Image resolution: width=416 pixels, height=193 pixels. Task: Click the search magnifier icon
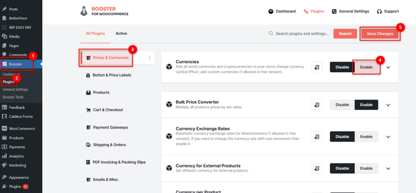pyautogui.click(x=271, y=34)
